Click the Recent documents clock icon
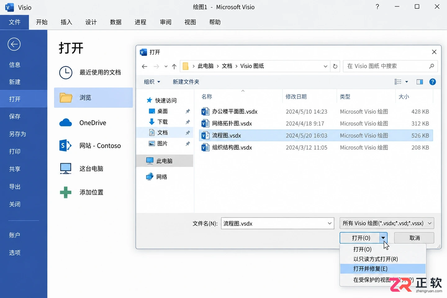The image size is (447, 298). point(66,72)
